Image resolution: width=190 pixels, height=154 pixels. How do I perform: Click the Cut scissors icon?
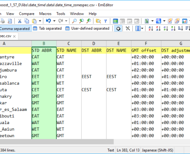coord(20,21)
